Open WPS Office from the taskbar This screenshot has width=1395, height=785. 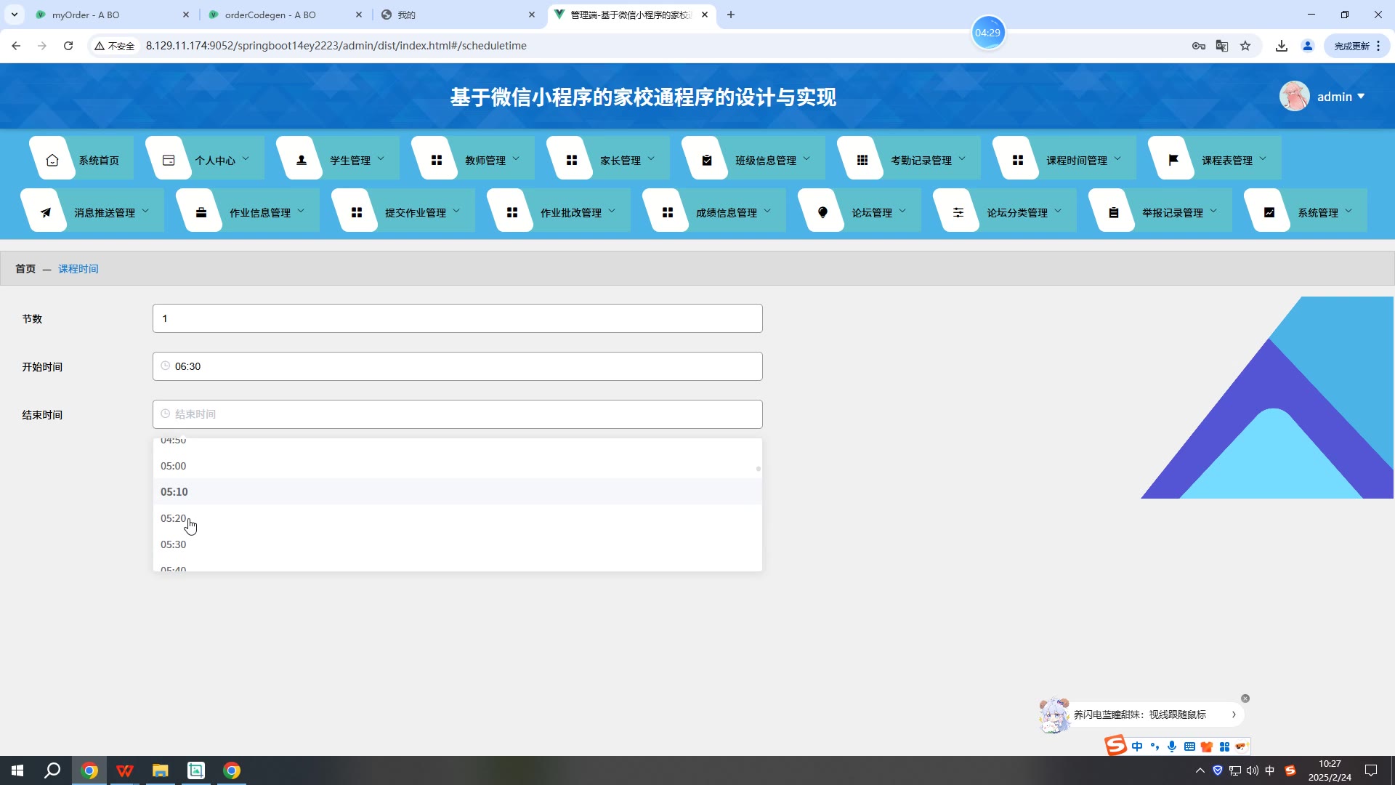click(125, 770)
